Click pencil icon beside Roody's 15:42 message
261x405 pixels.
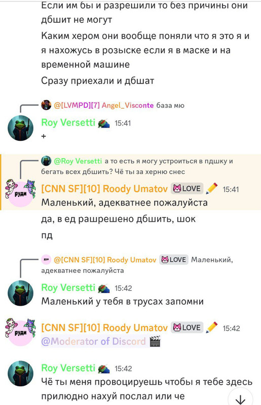pyautogui.click(x=212, y=328)
